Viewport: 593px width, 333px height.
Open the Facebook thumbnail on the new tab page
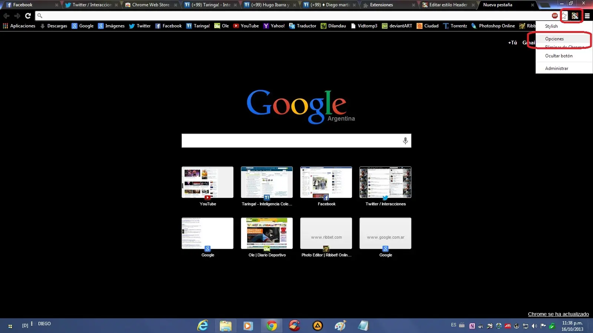326,182
